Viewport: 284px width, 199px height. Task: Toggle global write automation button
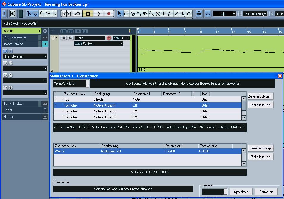tap(85, 31)
